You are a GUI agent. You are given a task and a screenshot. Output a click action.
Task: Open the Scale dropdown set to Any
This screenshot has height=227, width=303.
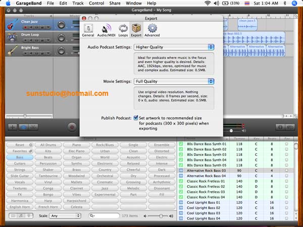click(65, 215)
